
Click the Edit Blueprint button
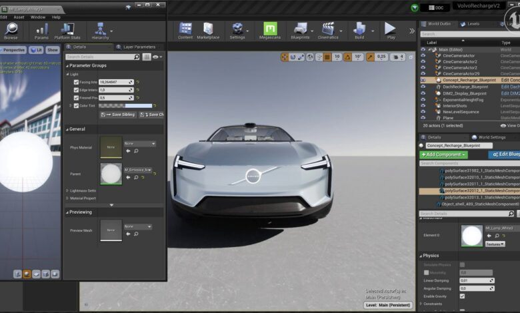pyautogui.click(x=504, y=155)
